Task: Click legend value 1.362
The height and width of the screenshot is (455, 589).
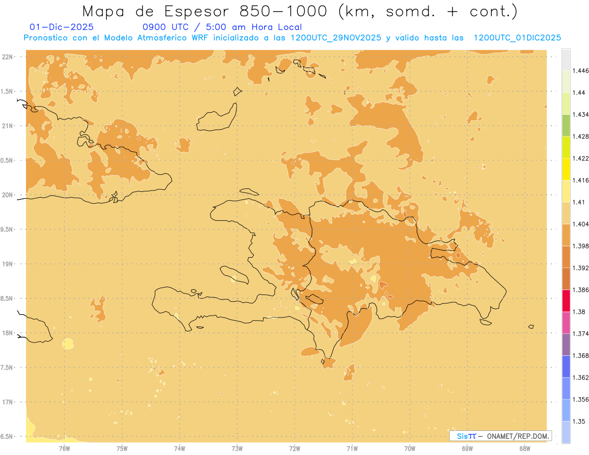Action: pyautogui.click(x=580, y=377)
